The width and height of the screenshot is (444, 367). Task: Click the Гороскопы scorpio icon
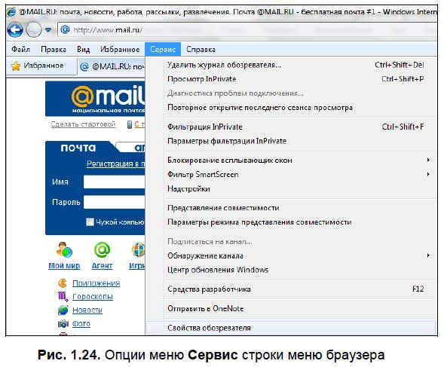coord(63,296)
